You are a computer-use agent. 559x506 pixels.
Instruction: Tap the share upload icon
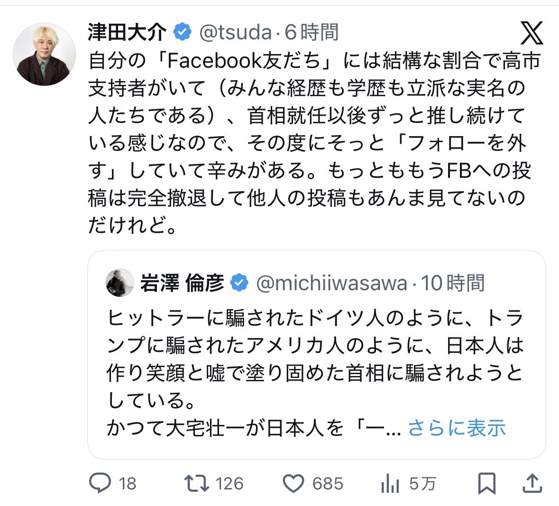[x=532, y=483]
